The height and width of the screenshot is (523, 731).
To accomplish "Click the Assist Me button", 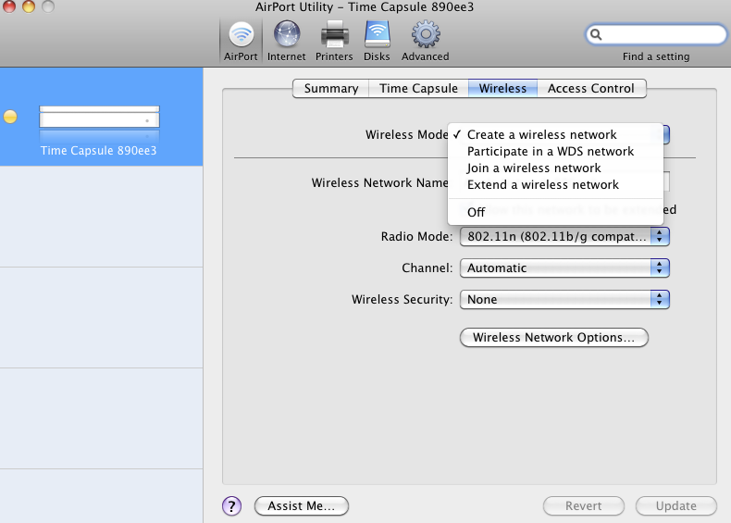I will (301, 505).
